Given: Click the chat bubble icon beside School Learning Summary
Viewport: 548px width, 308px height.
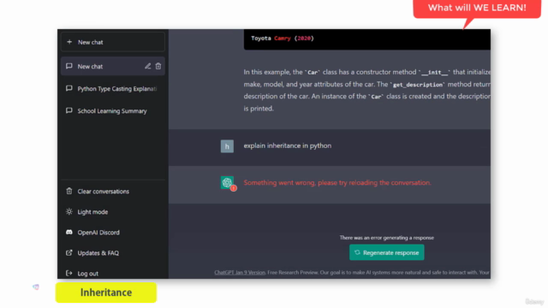Looking at the screenshot, I should (x=69, y=110).
